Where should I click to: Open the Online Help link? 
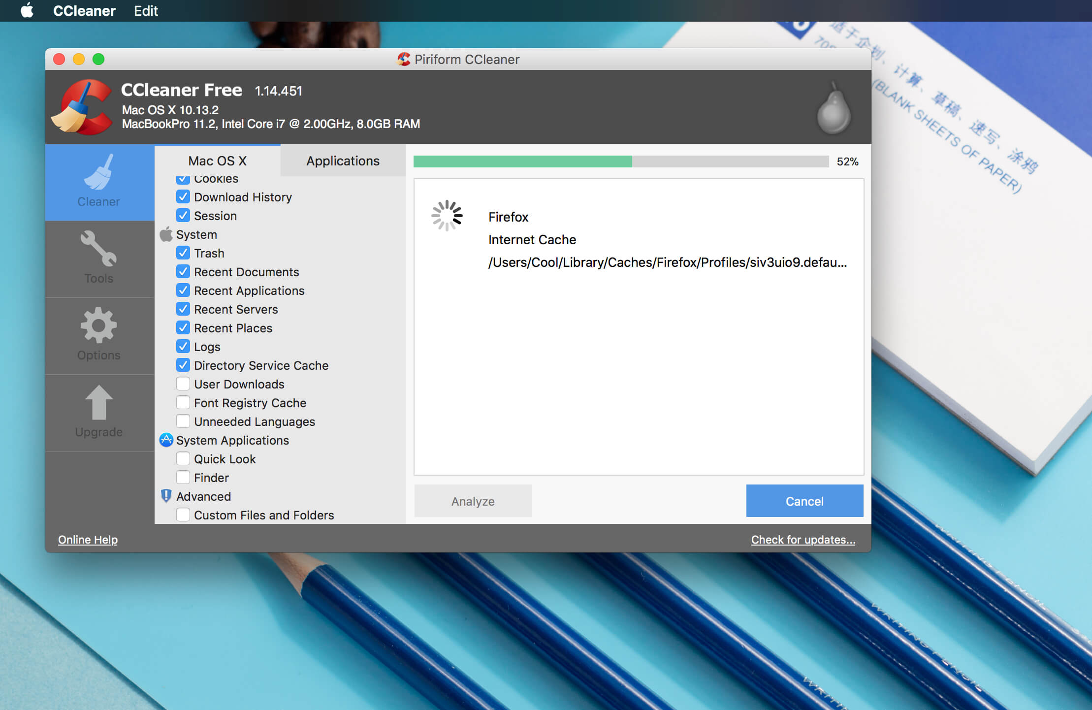[88, 540]
